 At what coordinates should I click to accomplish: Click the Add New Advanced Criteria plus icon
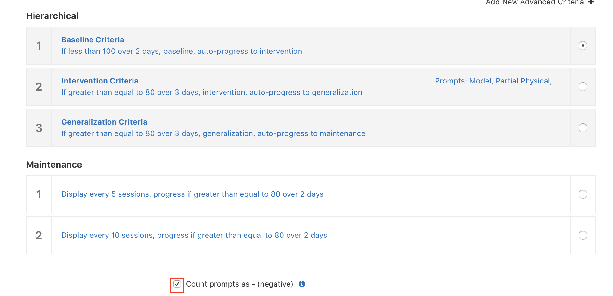click(x=591, y=3)
